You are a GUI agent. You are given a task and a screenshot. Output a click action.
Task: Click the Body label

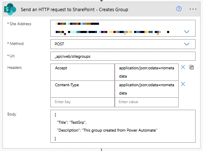[x=12, y=114]
